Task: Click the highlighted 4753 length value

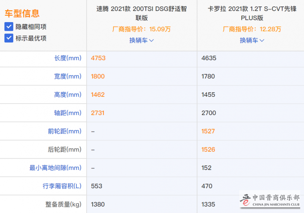Action: coord(98,58)
